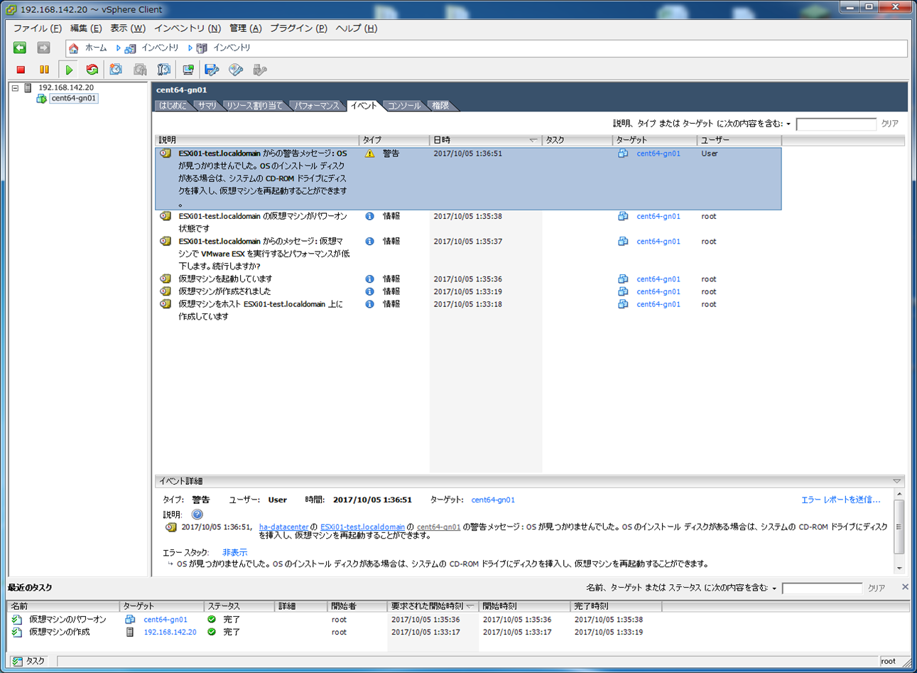Click the event icon on the 仮想マシンが作成されました row
The image size is (917, 673).
click(166, 291)
